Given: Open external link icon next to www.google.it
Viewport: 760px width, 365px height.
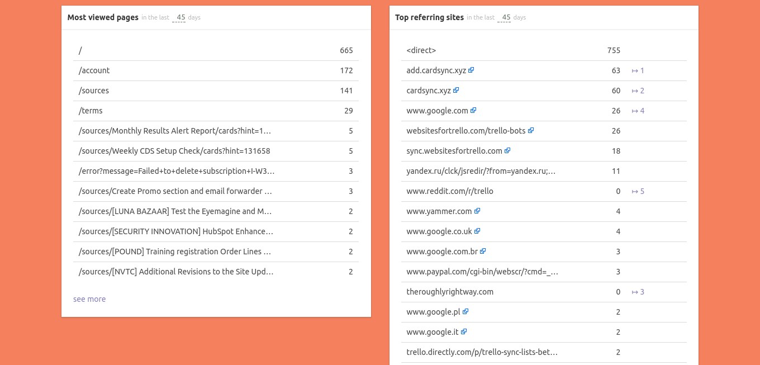Looking at the screenshot, I should coord(464,332).
